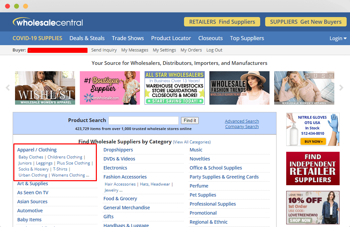Click Log Out link
Screen dimensions: 350x227
pyautogui.click(x=214, y=50)
